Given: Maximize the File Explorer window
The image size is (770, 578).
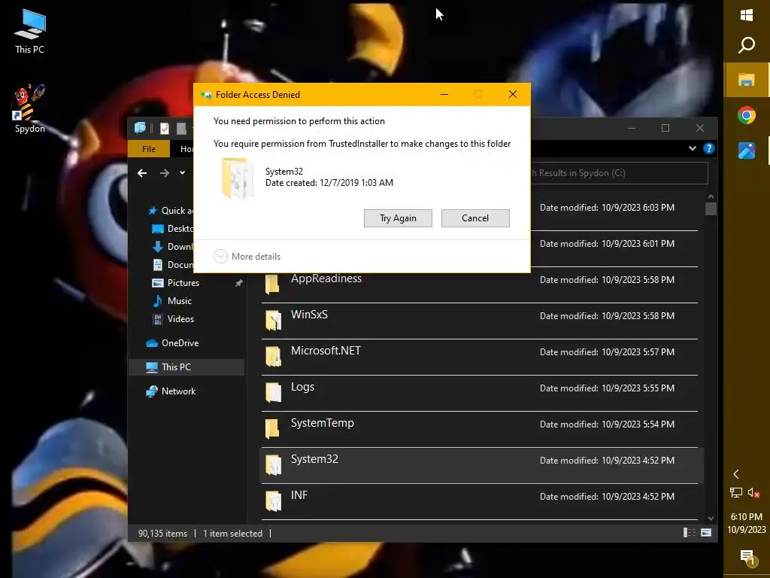Looking at the screenshot, I should [x=665, y=128].
